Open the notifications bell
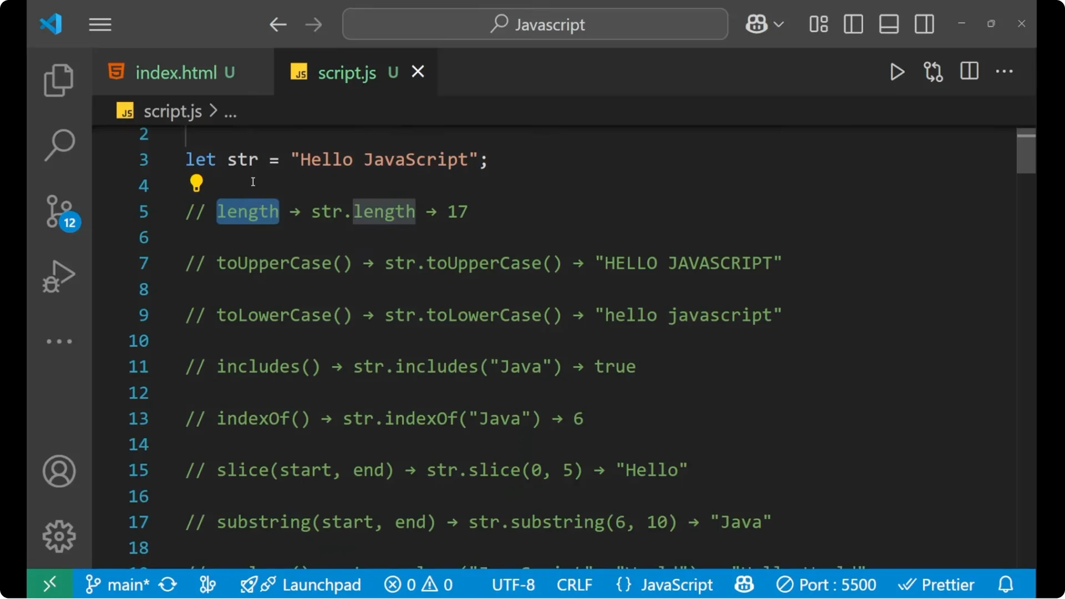The width and height of the screenshot is (1065, 599). tap(1005, 584)
